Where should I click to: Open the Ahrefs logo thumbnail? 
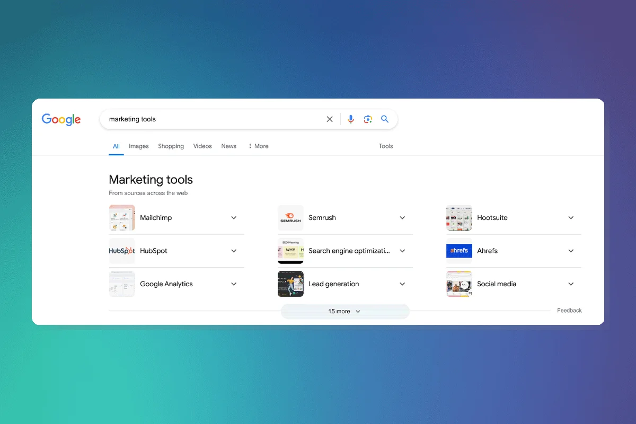pos(459,251)
